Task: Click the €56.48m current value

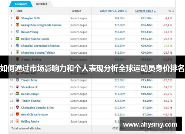Action: [147, 25]
